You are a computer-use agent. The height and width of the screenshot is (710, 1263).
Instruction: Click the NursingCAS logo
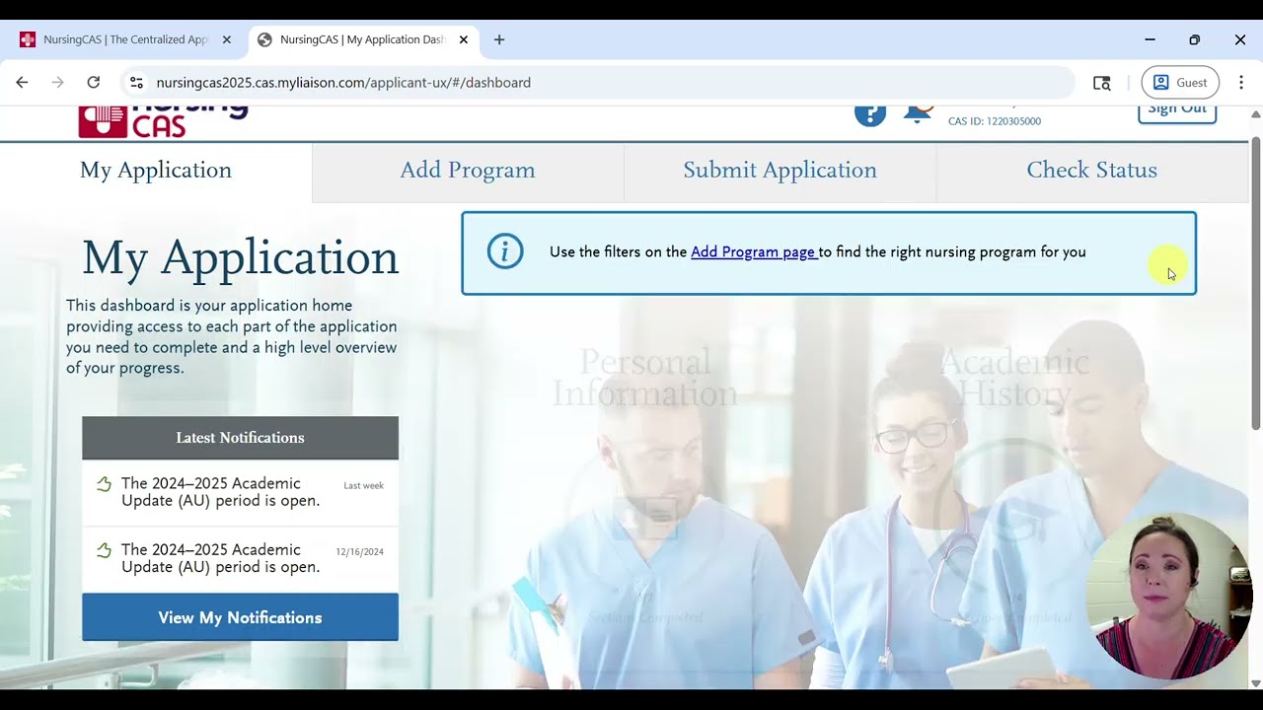[x=163, y=120]
